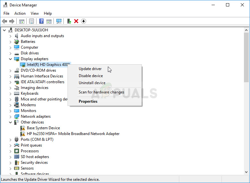This screenshot has width=250, height=183.
Task: Select the SD host adapters row label
Action: (35, 157)
